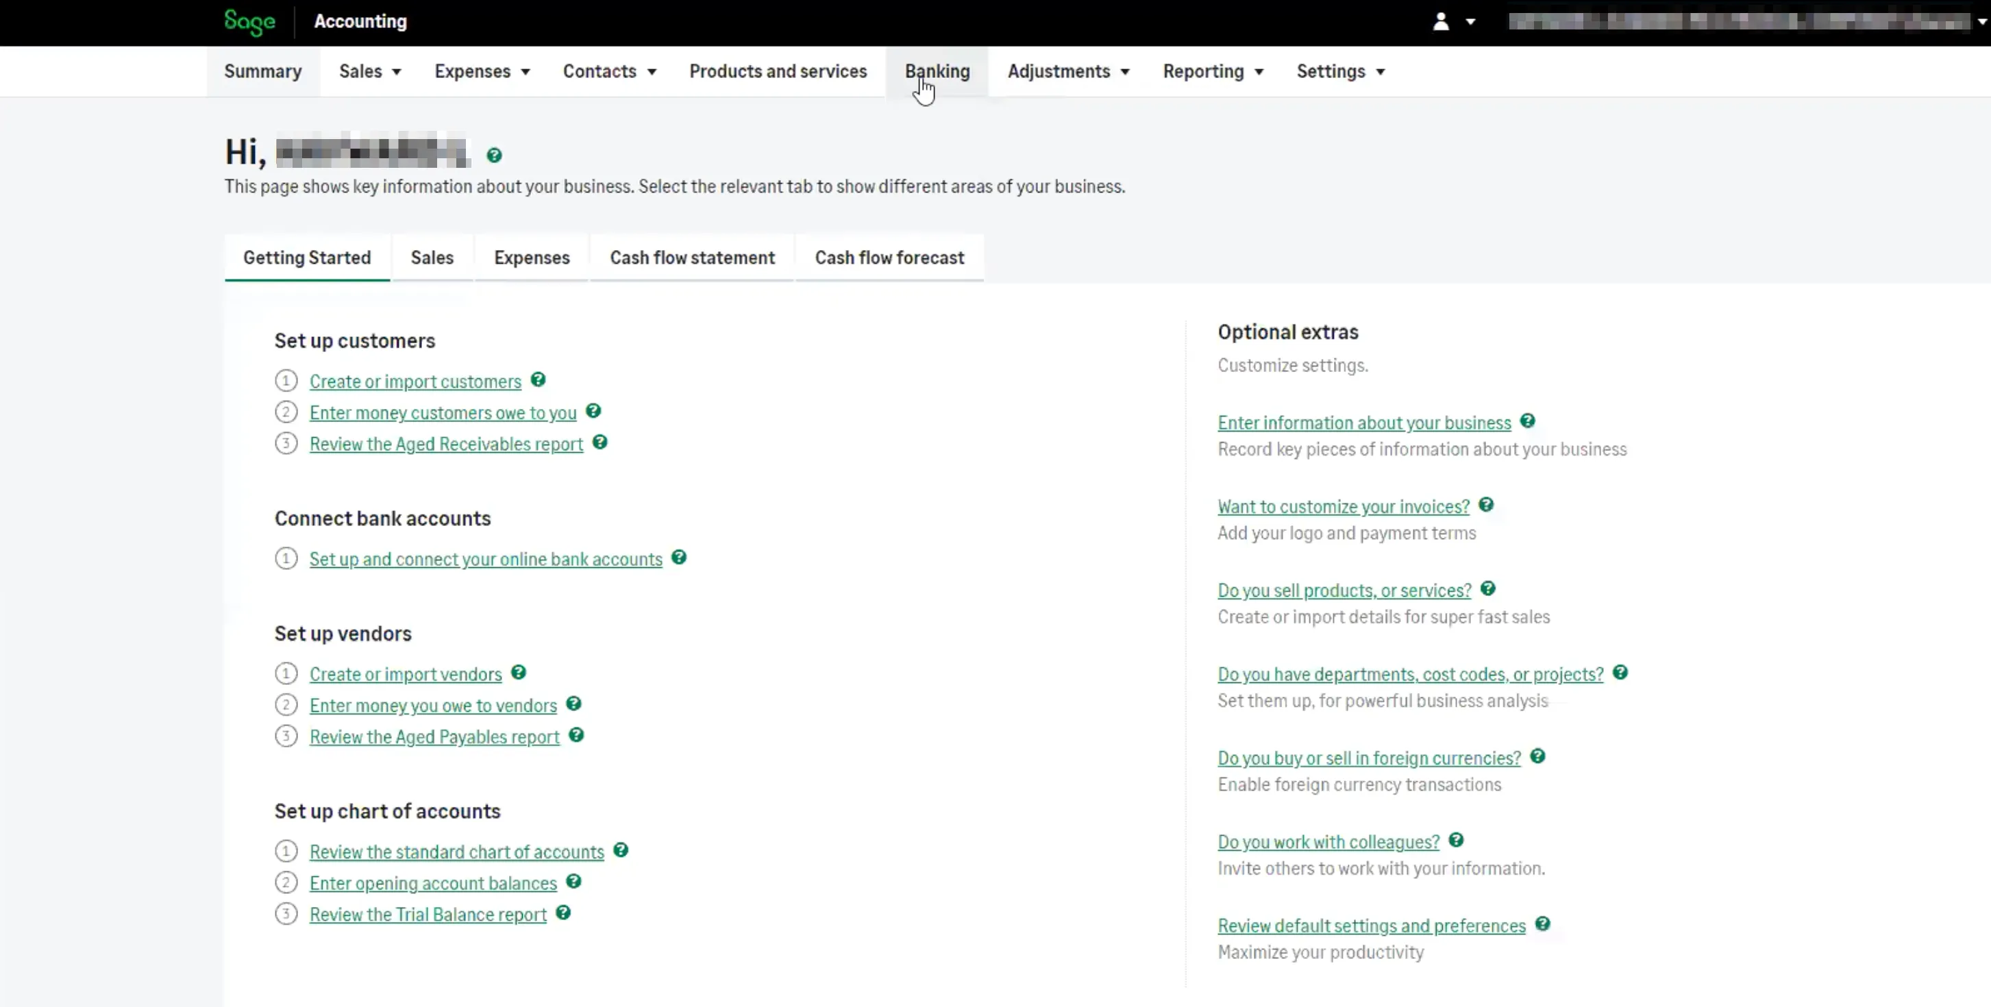
Task: Open help for work with colleagues
Action: coord(1457,840)
